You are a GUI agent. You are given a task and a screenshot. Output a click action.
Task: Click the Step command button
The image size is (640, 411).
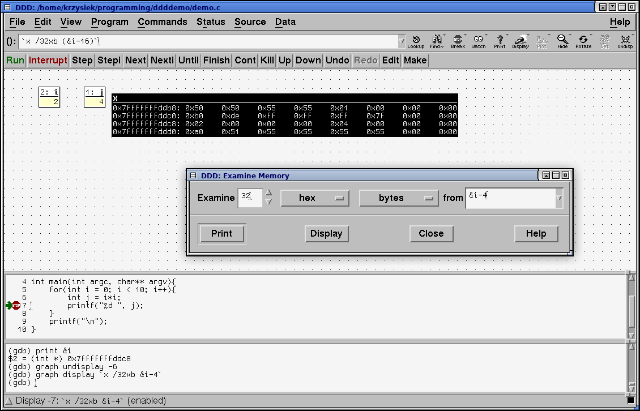82,61
